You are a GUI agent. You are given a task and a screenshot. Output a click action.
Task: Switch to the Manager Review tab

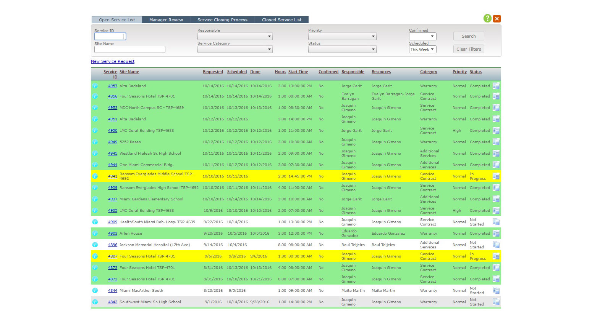pos(166,20)
